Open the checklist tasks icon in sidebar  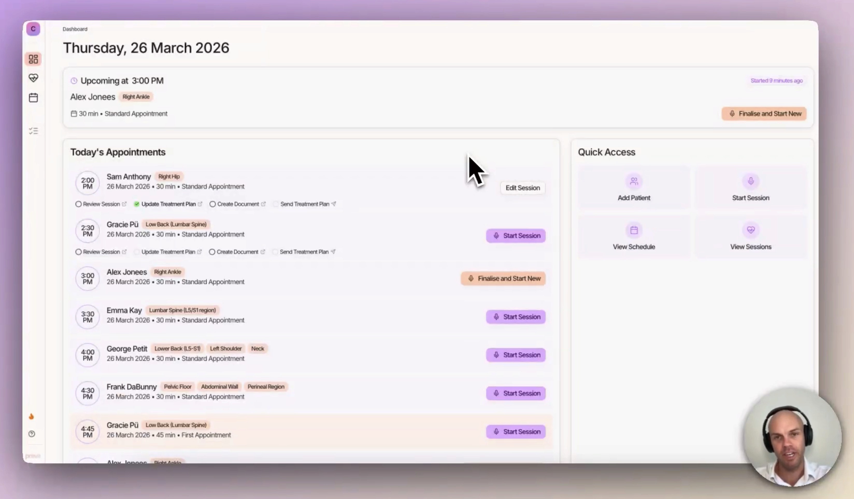tap(33, 131)
